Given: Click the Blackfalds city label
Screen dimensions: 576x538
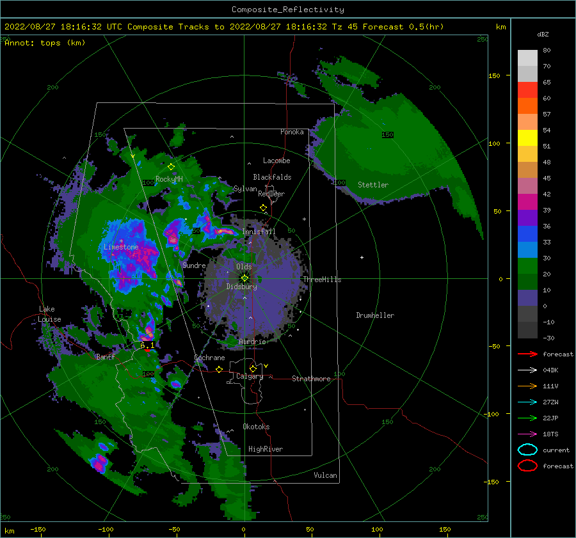Looking at the screenshot, I should pyautogui.click(x=272, y=177).
